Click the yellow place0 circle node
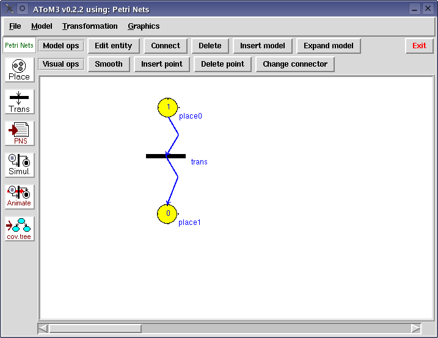Screen dimensions: 438x338 (x=167, y=108)
